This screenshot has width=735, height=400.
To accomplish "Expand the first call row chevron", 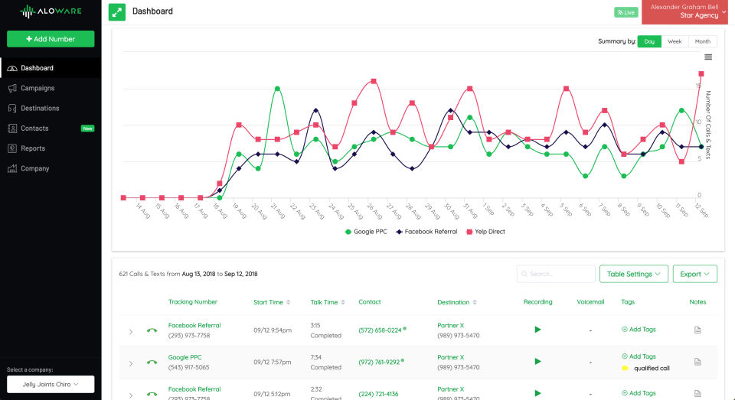I will point(131,331).
